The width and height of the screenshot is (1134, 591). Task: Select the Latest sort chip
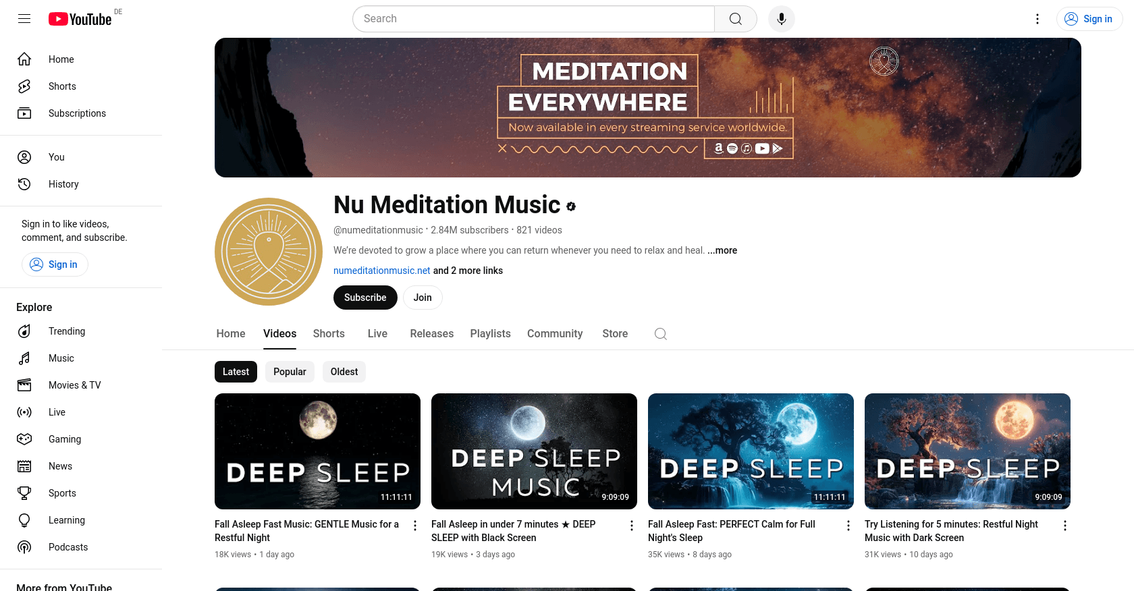tap(236, 372)
